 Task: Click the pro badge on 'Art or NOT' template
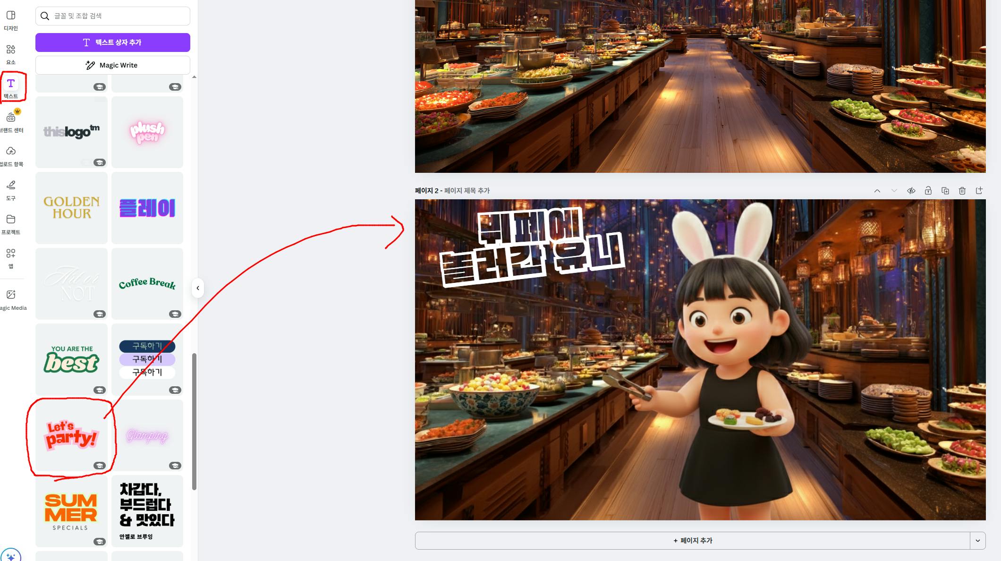point(99,314)
